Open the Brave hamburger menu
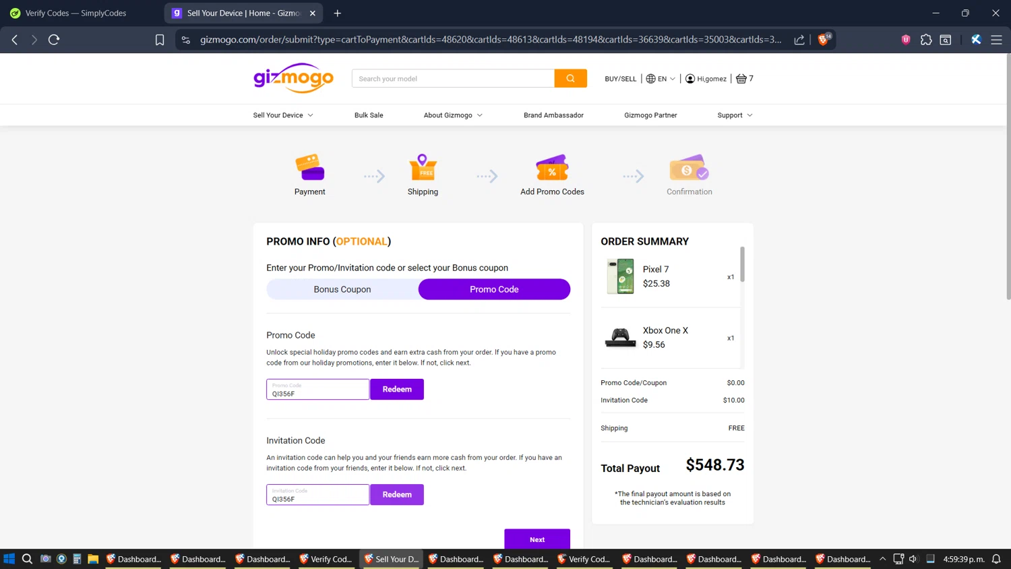This screenshot has height=569, width=1011. pyautogui.click(x=996, y=40)
